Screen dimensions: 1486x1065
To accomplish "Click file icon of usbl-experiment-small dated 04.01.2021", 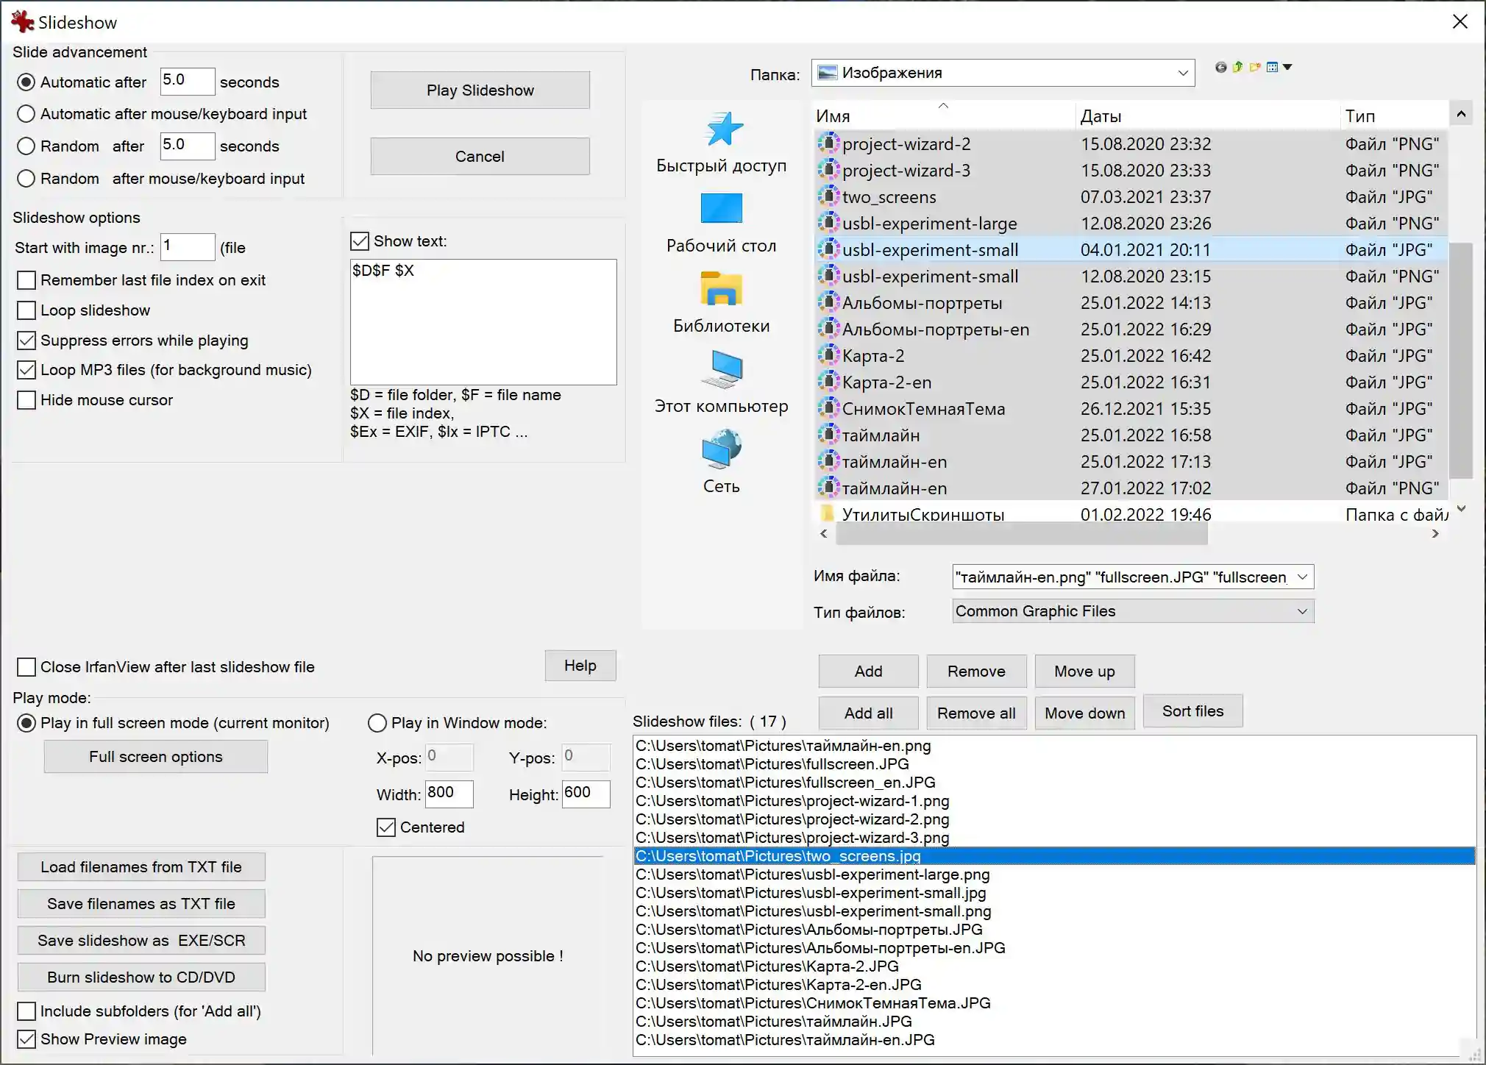I will tap(828, 249).
